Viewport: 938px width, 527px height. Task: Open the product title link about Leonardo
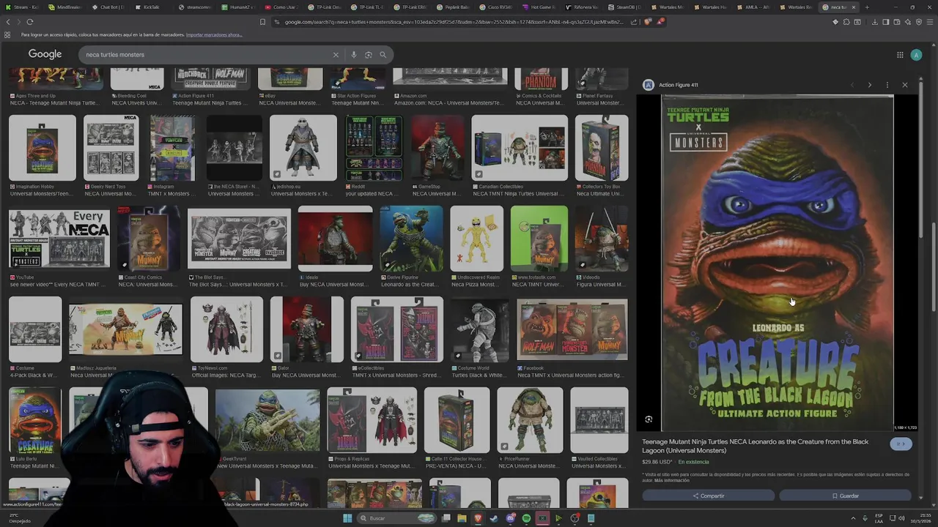click(x=756, y=446)
